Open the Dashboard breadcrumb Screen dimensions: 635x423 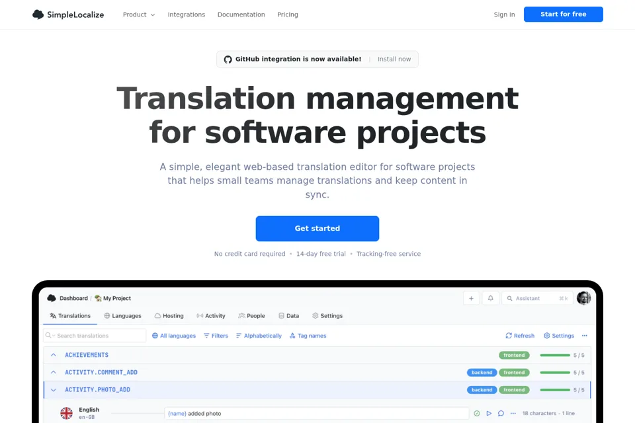point(73,298)
